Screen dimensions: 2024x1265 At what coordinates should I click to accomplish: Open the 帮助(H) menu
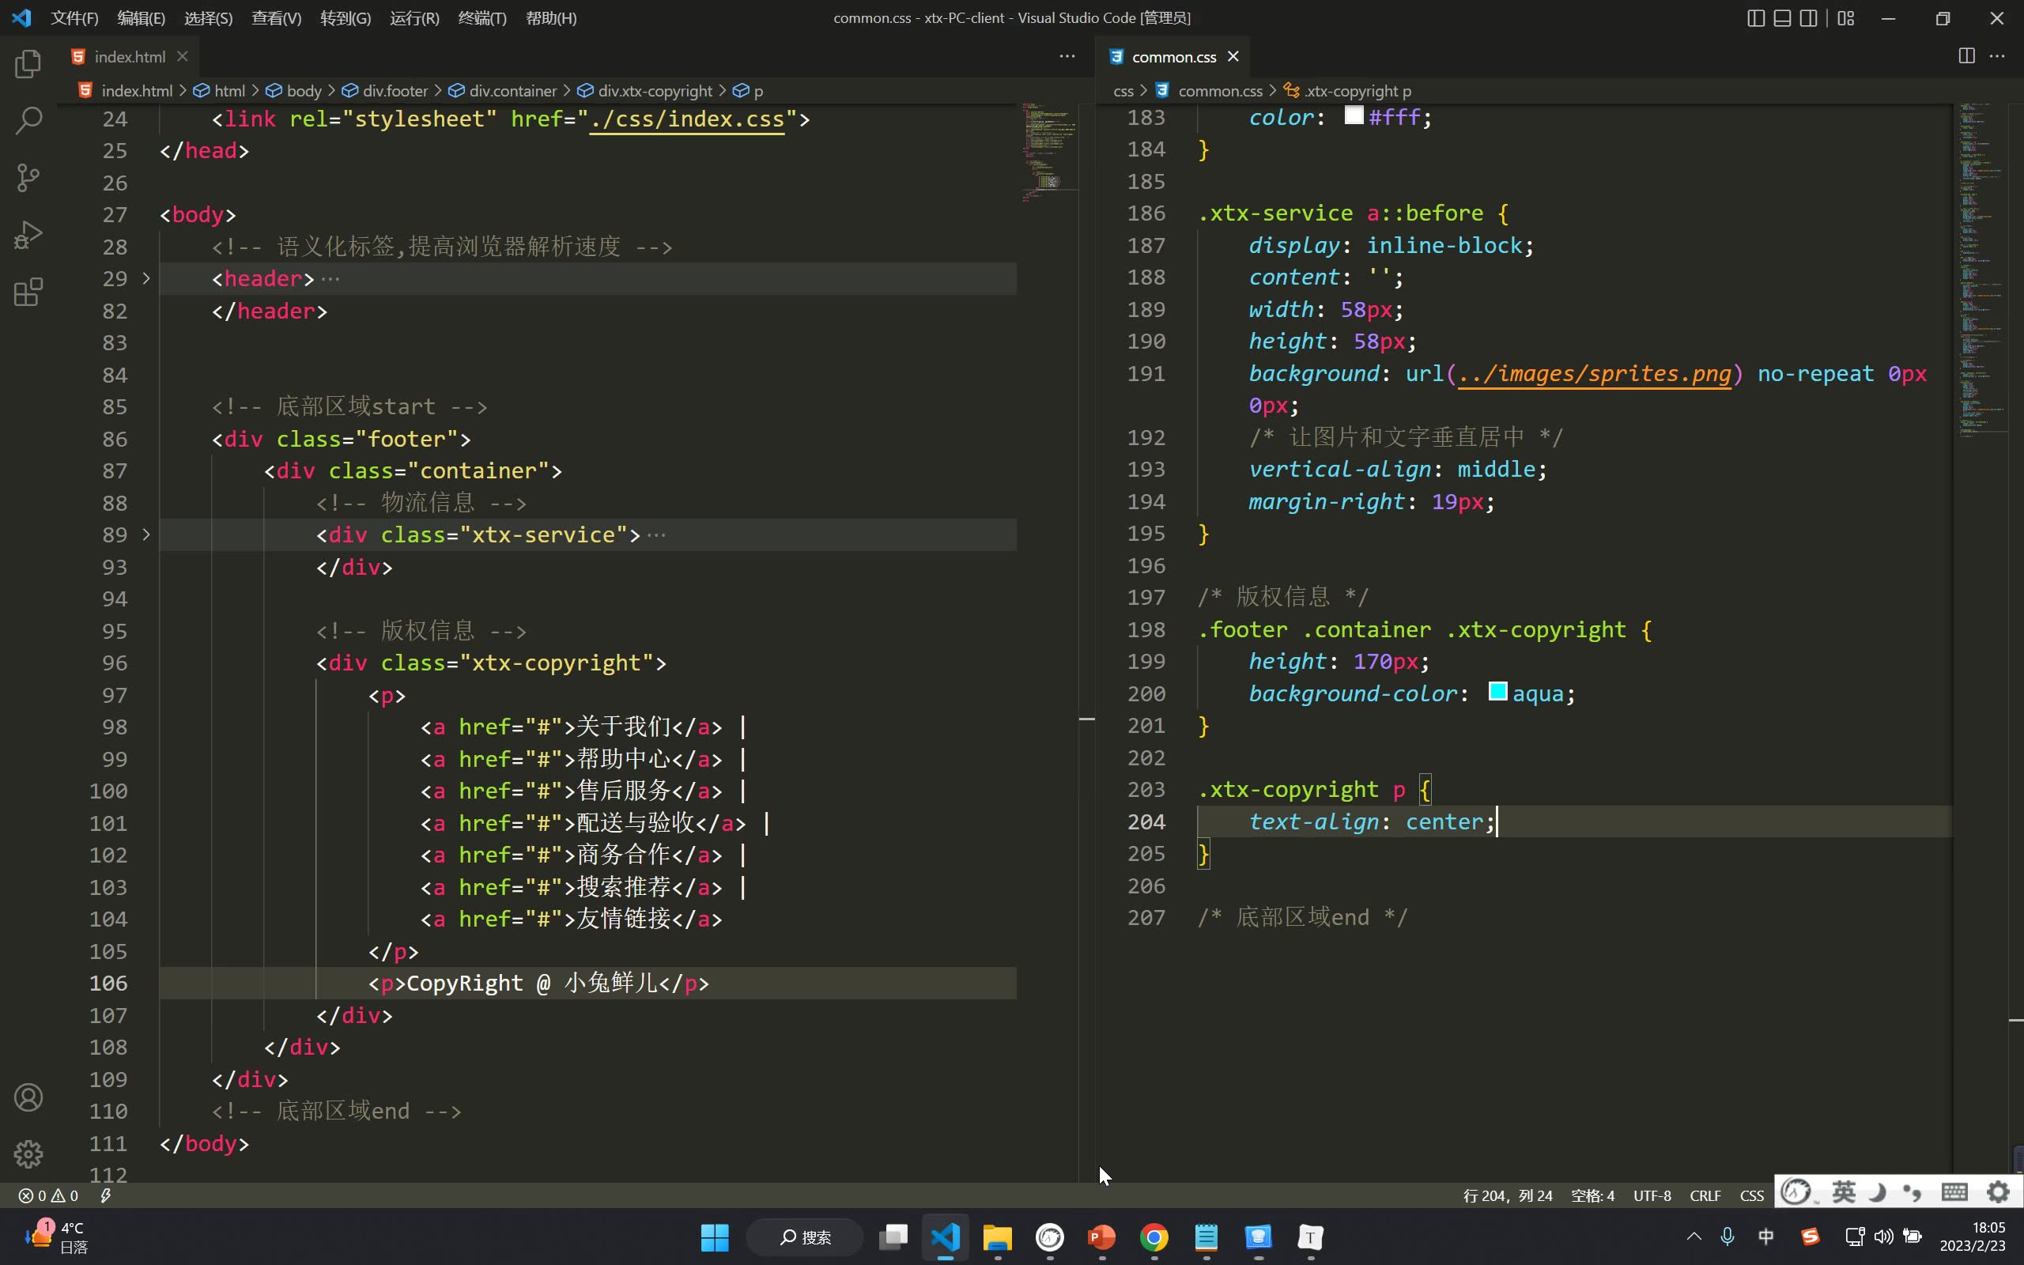click(551, 17)
